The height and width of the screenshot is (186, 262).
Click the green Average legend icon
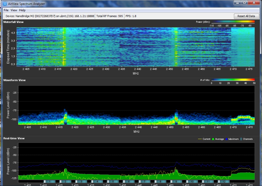(213, 139)
